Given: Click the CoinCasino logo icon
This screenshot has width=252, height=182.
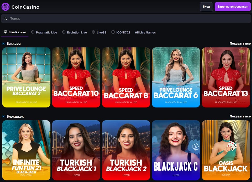Looking at the screenshot, I should pyautogui.click(x=6, y=7).
